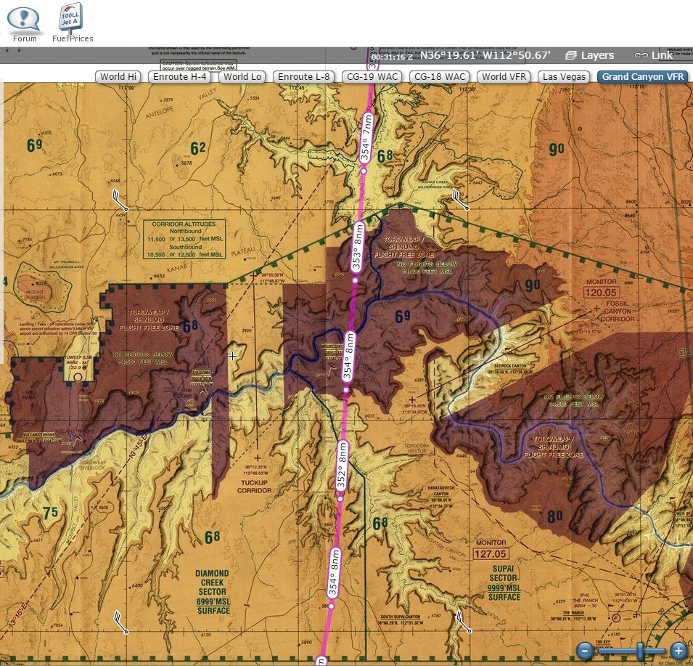Screen dimensions: 693x666
Task: Click the 354° 7nm route leg label
Action: tap(366, 137)
